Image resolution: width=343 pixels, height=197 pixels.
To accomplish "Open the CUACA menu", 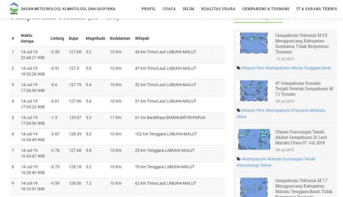I will coord(169,9).
